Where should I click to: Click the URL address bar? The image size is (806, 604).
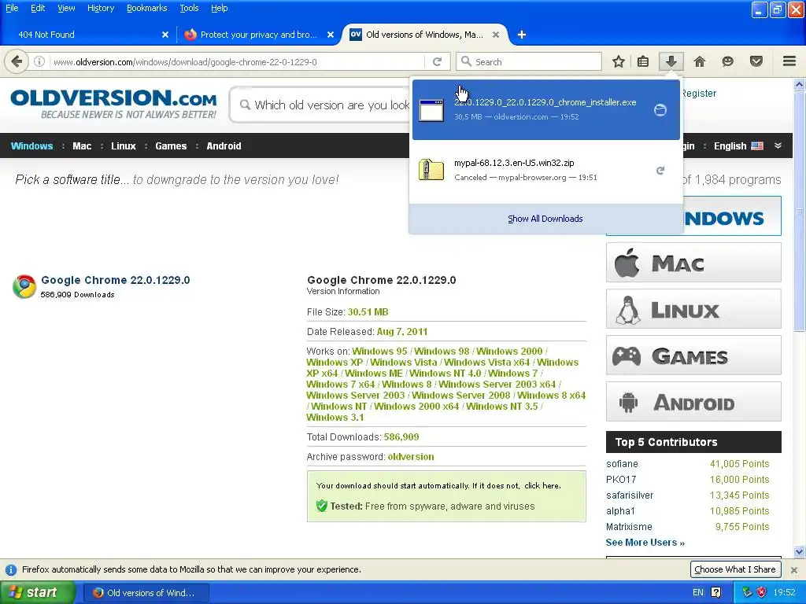(x=236, y=61)
